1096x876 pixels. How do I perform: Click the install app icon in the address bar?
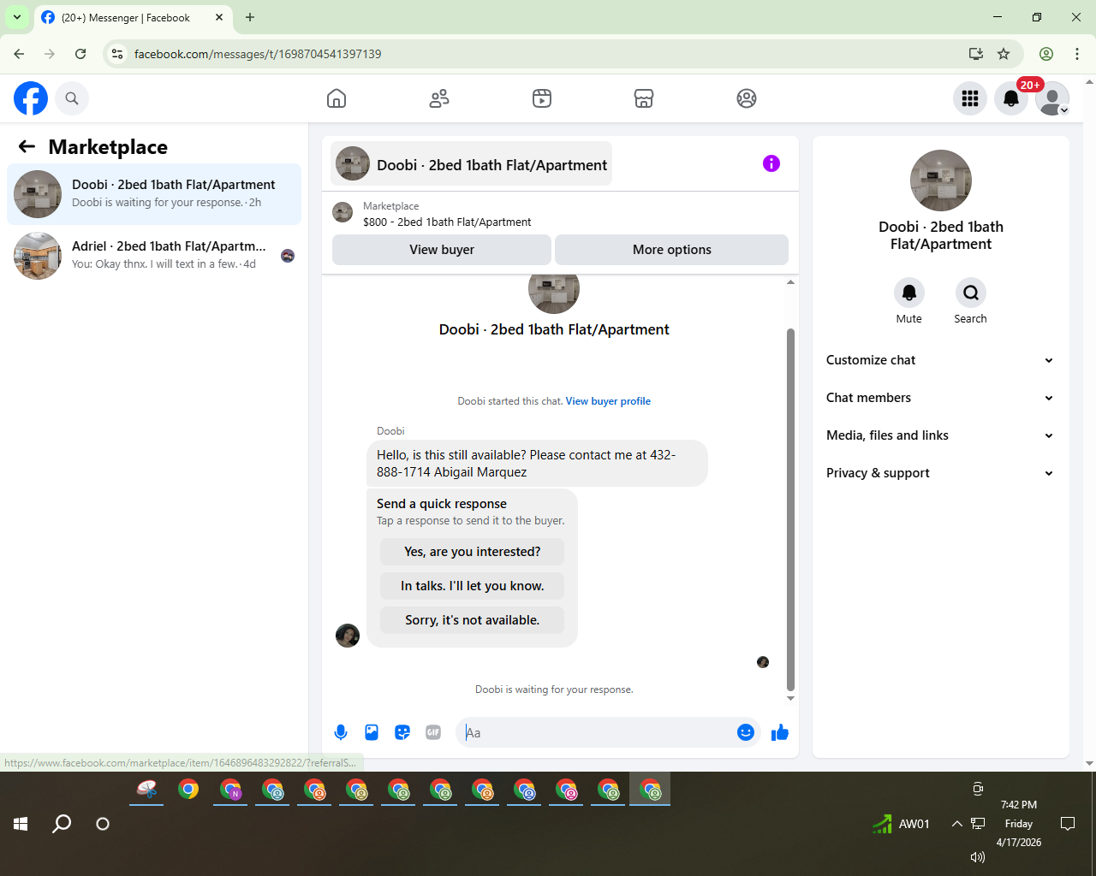[x=975, y=54]
